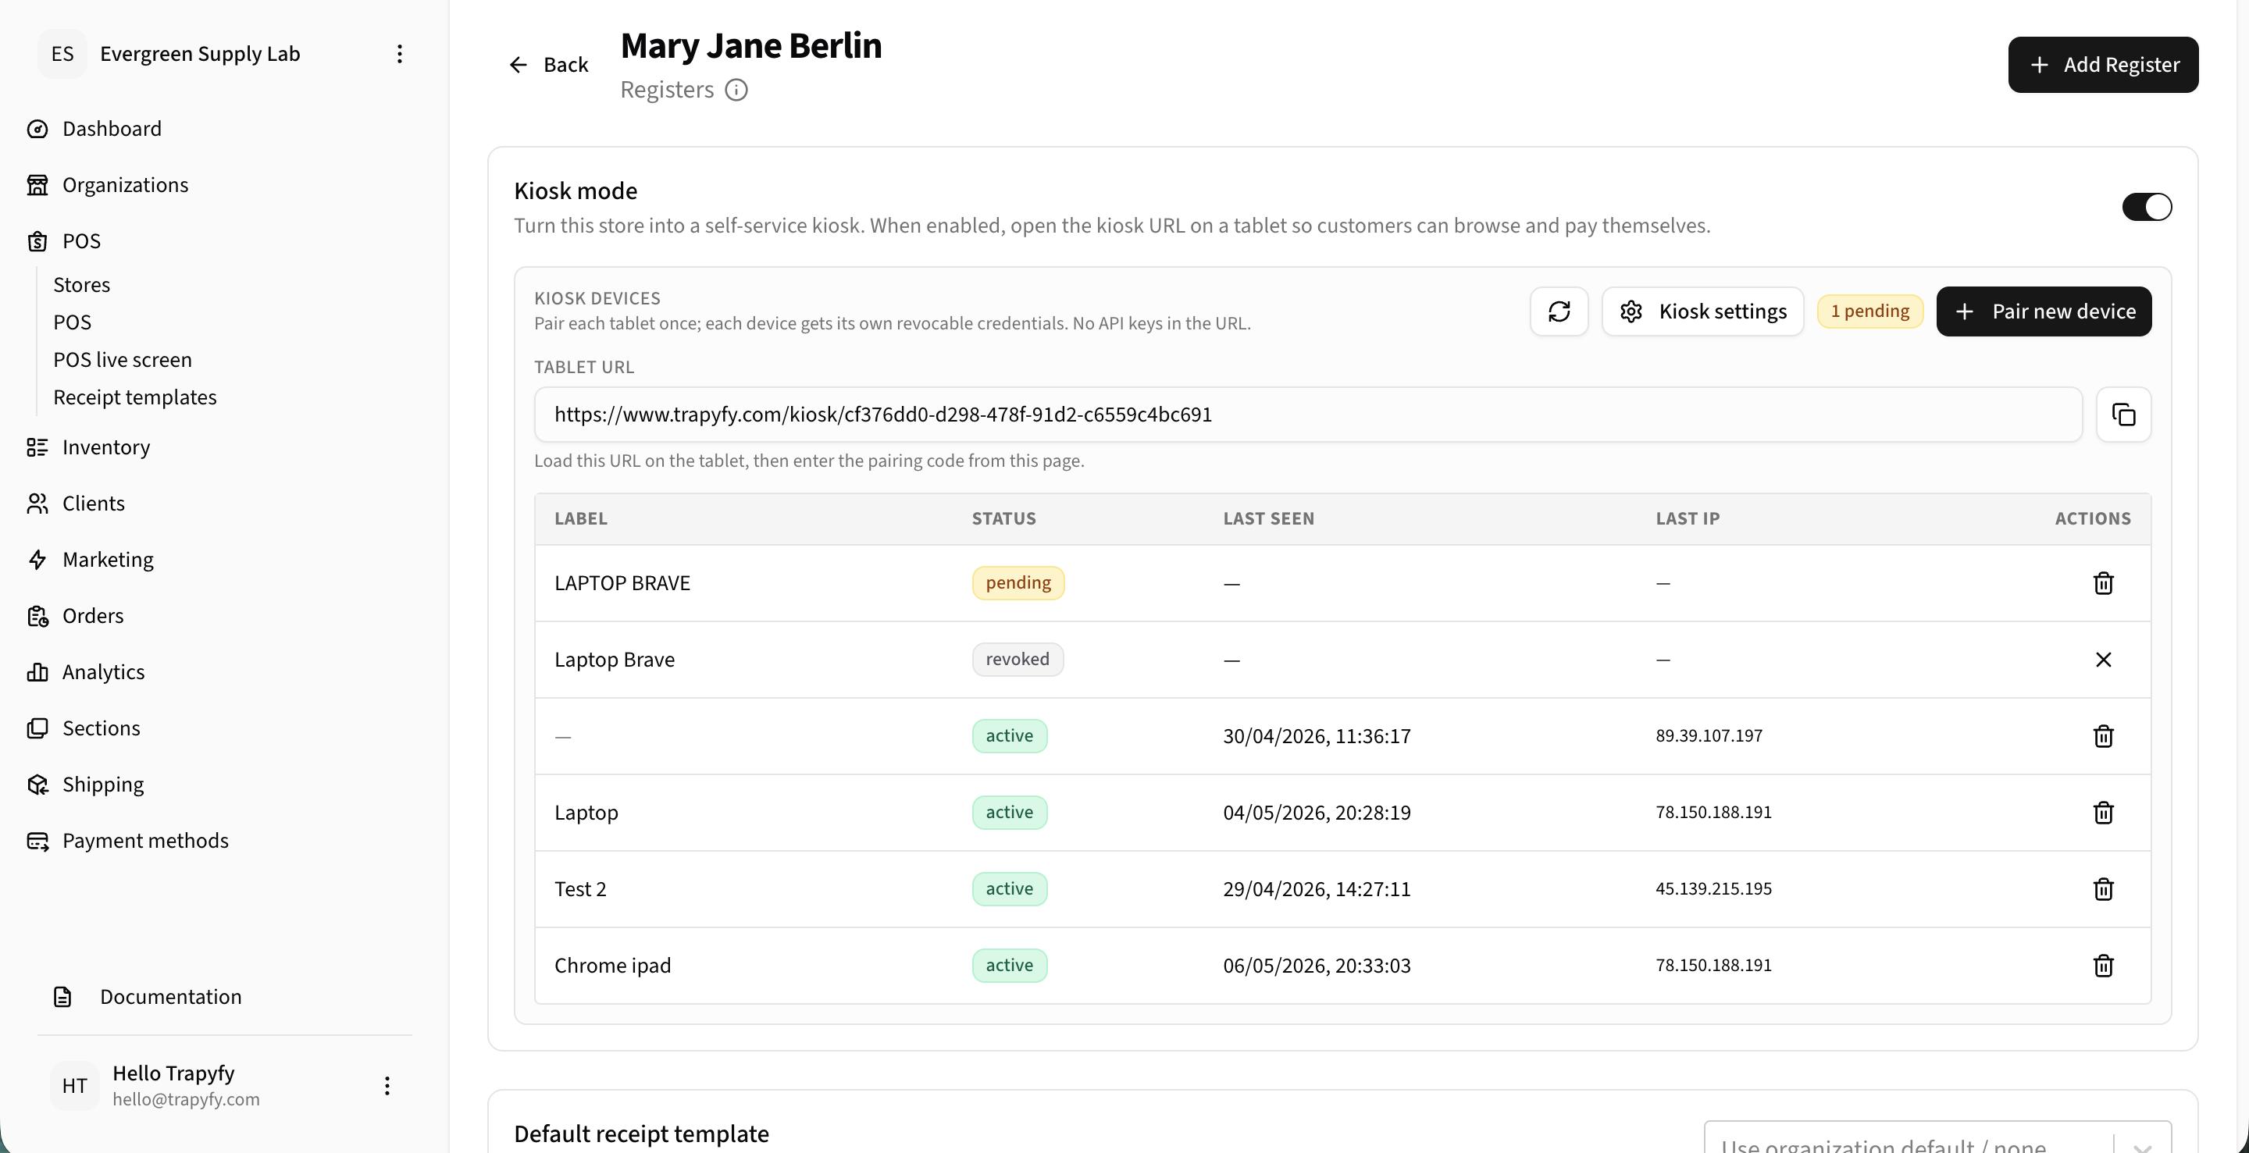
Task: Open the Documentation link
Action: tap(170, 997)
